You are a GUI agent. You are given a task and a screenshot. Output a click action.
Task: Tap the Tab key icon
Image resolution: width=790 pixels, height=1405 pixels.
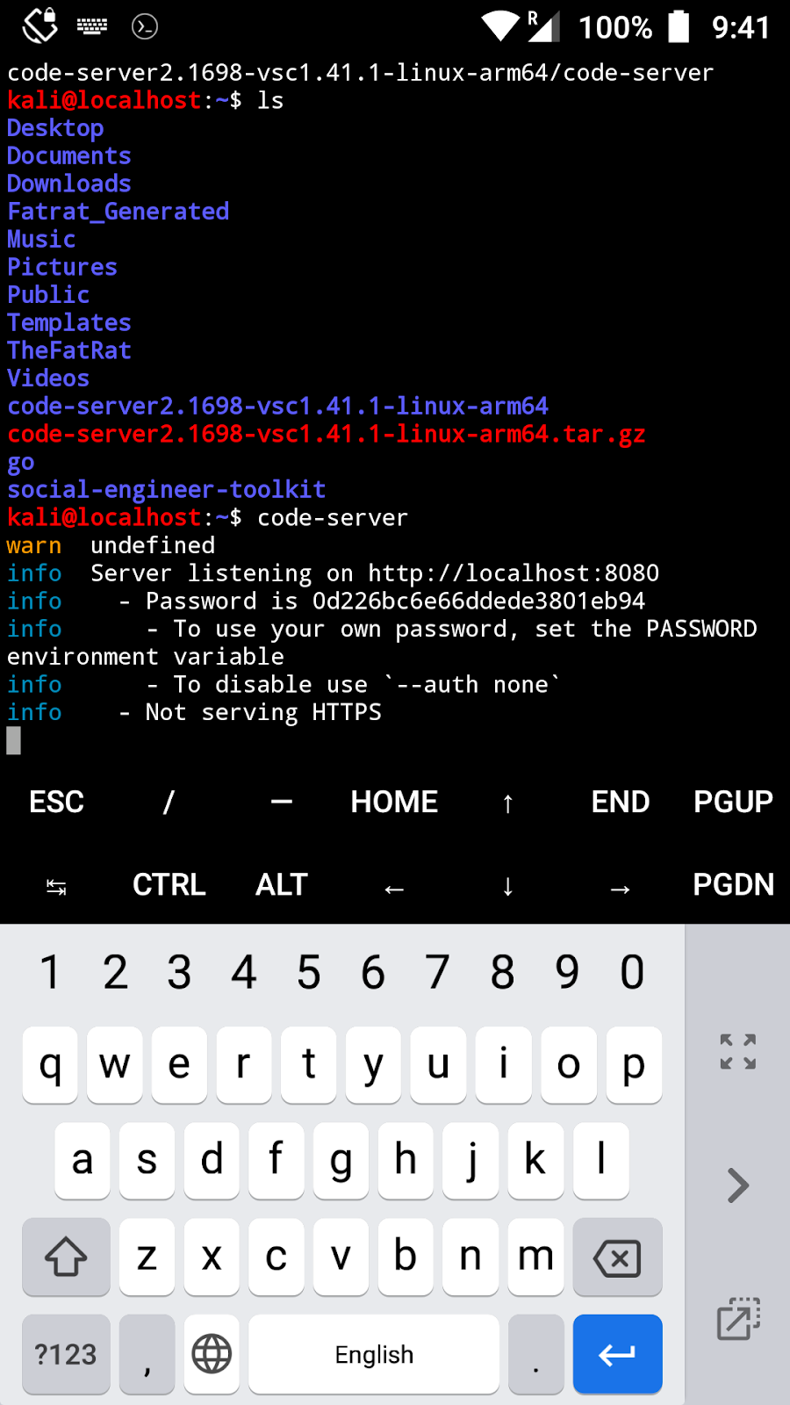56,887
